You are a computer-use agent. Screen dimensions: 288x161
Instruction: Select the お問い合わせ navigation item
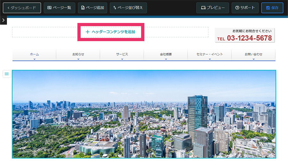253,54
